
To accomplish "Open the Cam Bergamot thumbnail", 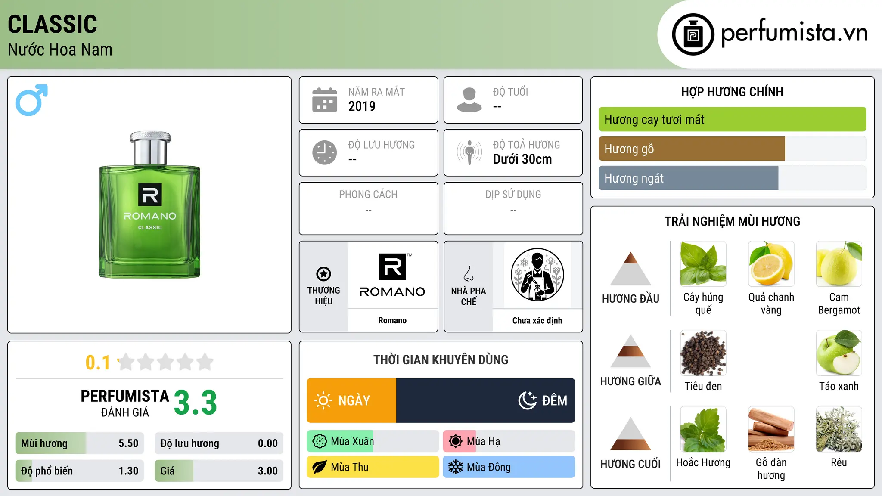I will [839, 264].
